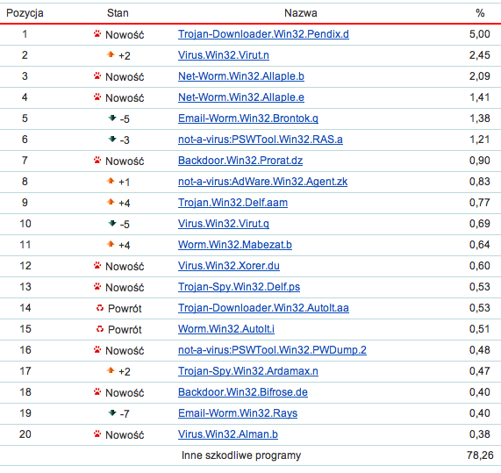Open the Email-Worm.Win32.Brontok.q link

click(248, 118)
